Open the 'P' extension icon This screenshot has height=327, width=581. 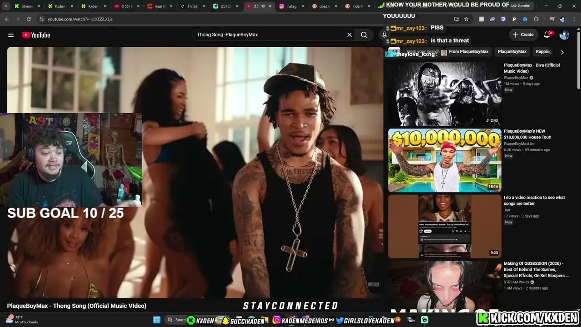[514, 19]
